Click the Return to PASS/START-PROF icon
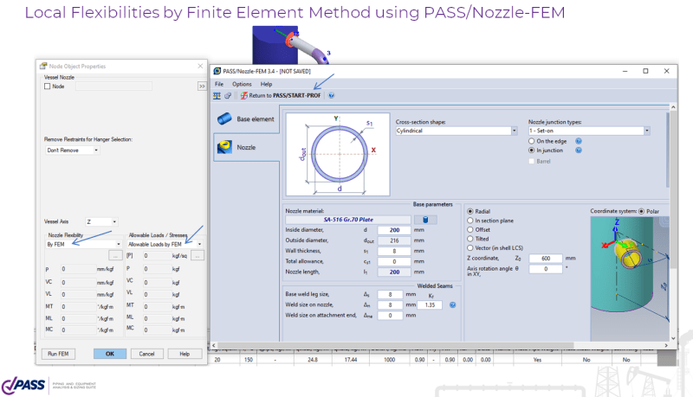The image size is (693, 397). (x=243, y=95)
